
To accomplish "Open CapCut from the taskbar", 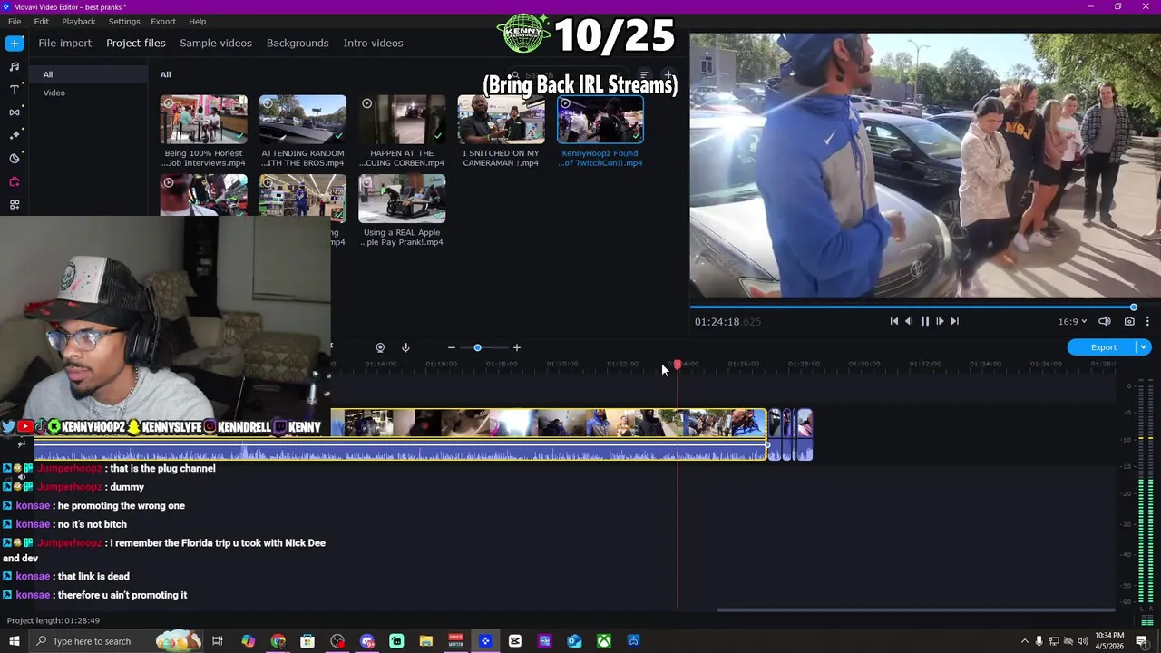I will 514,641.
